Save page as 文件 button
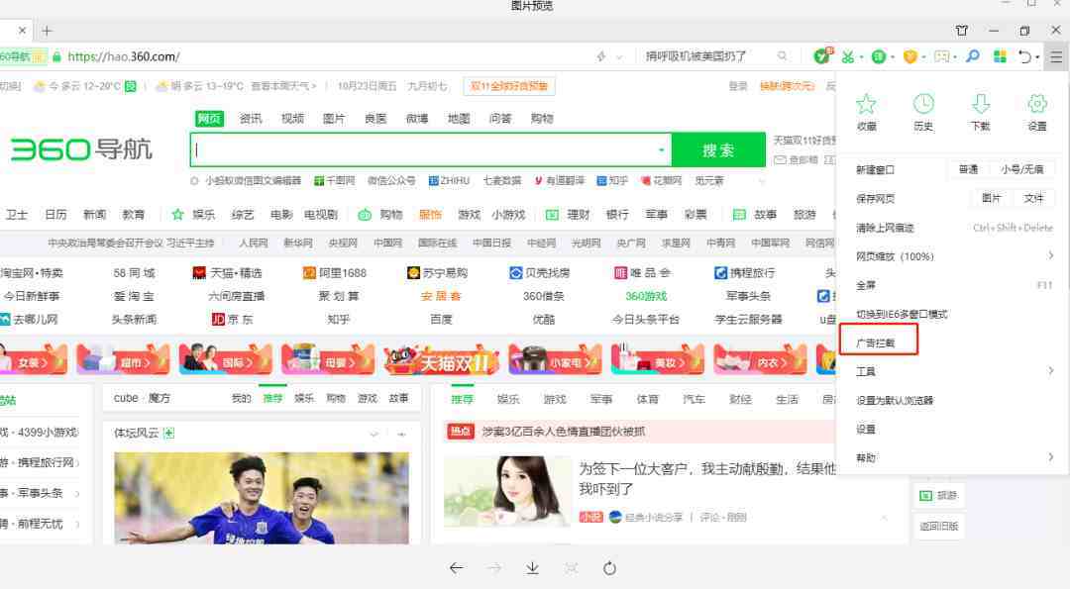1070x589 pixels. [x=1033, y=198]
